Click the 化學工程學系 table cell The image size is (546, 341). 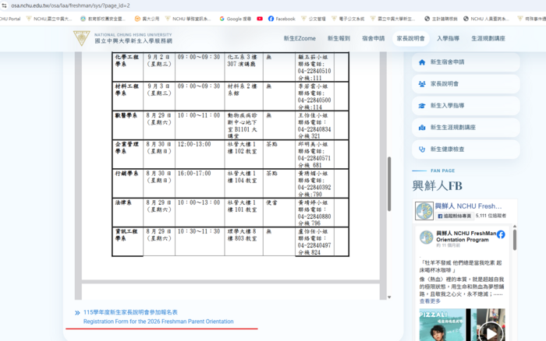coord(127,67)
